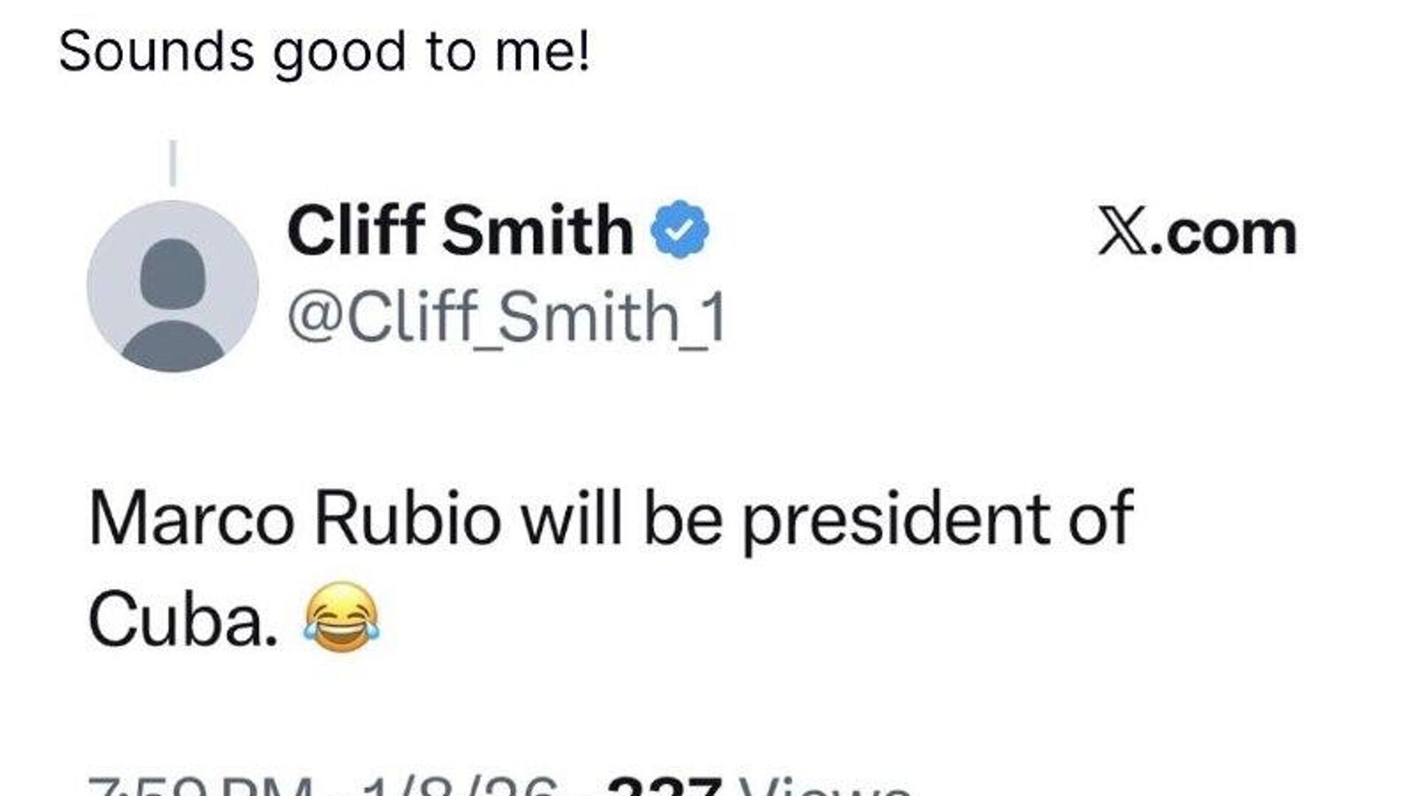This screenshot has height=796, width=1415.
Task: Click the partially visible 7:59 PM timestamp
Action: click(199, 788)
